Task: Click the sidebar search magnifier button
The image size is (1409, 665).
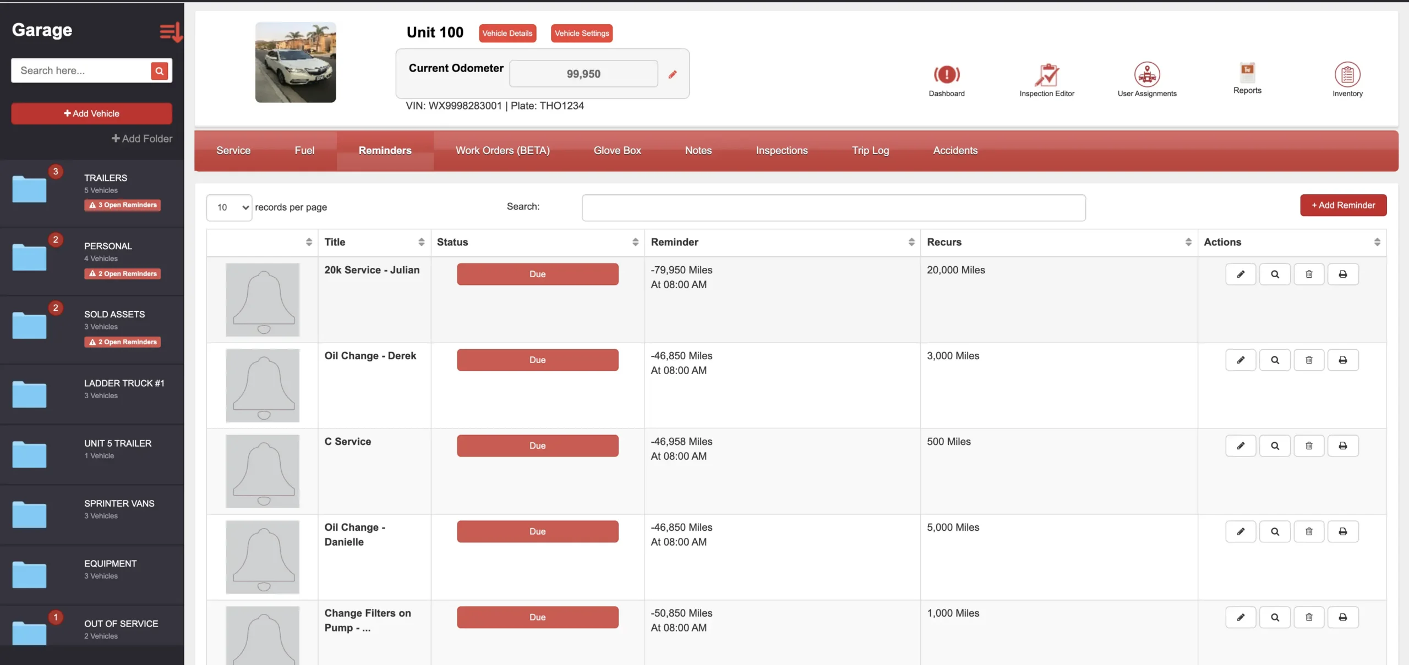Action: [159, 71]
